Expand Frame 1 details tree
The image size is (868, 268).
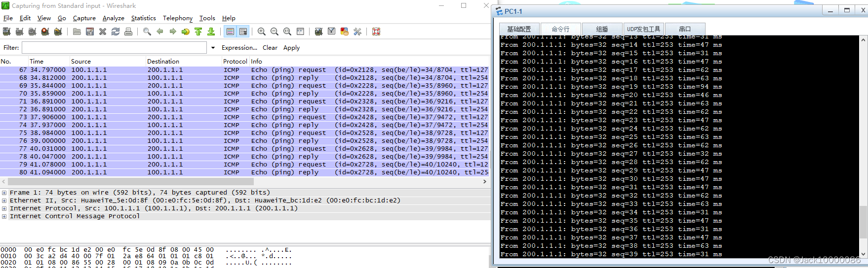[x=4, y=193]
